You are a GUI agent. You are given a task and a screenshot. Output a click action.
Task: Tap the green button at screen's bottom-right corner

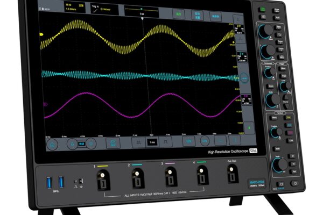point(249,128)
